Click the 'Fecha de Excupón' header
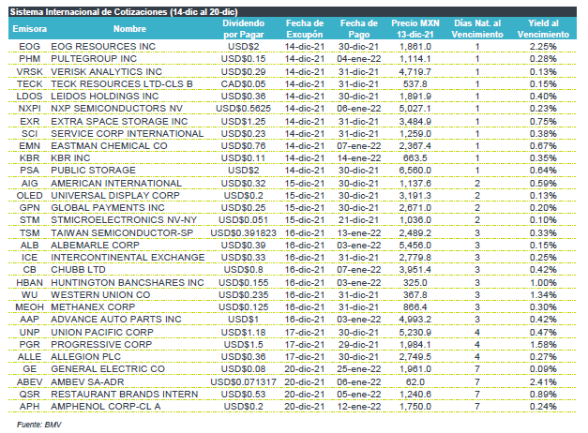588x433 pixels. point(305,29)
